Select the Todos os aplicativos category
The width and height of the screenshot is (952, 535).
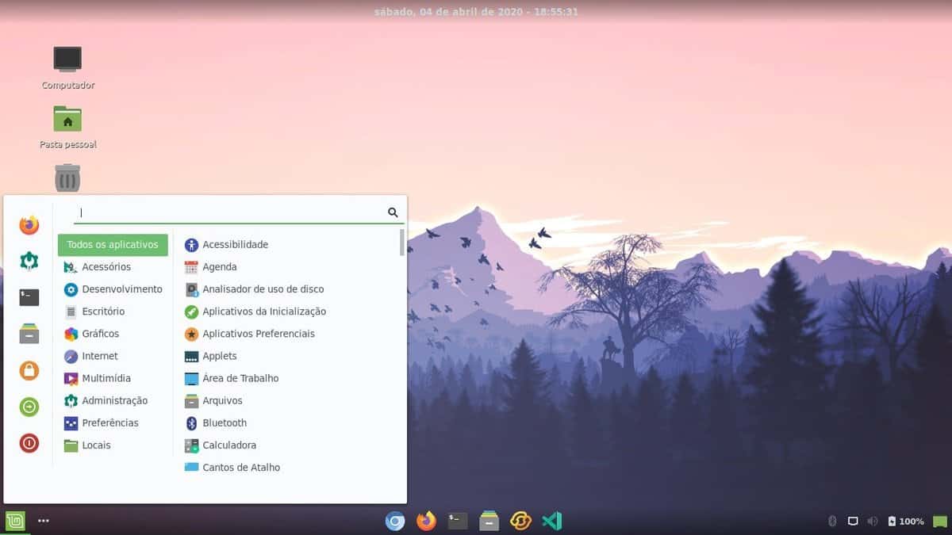pyautogui.click(x=113, y=245)
